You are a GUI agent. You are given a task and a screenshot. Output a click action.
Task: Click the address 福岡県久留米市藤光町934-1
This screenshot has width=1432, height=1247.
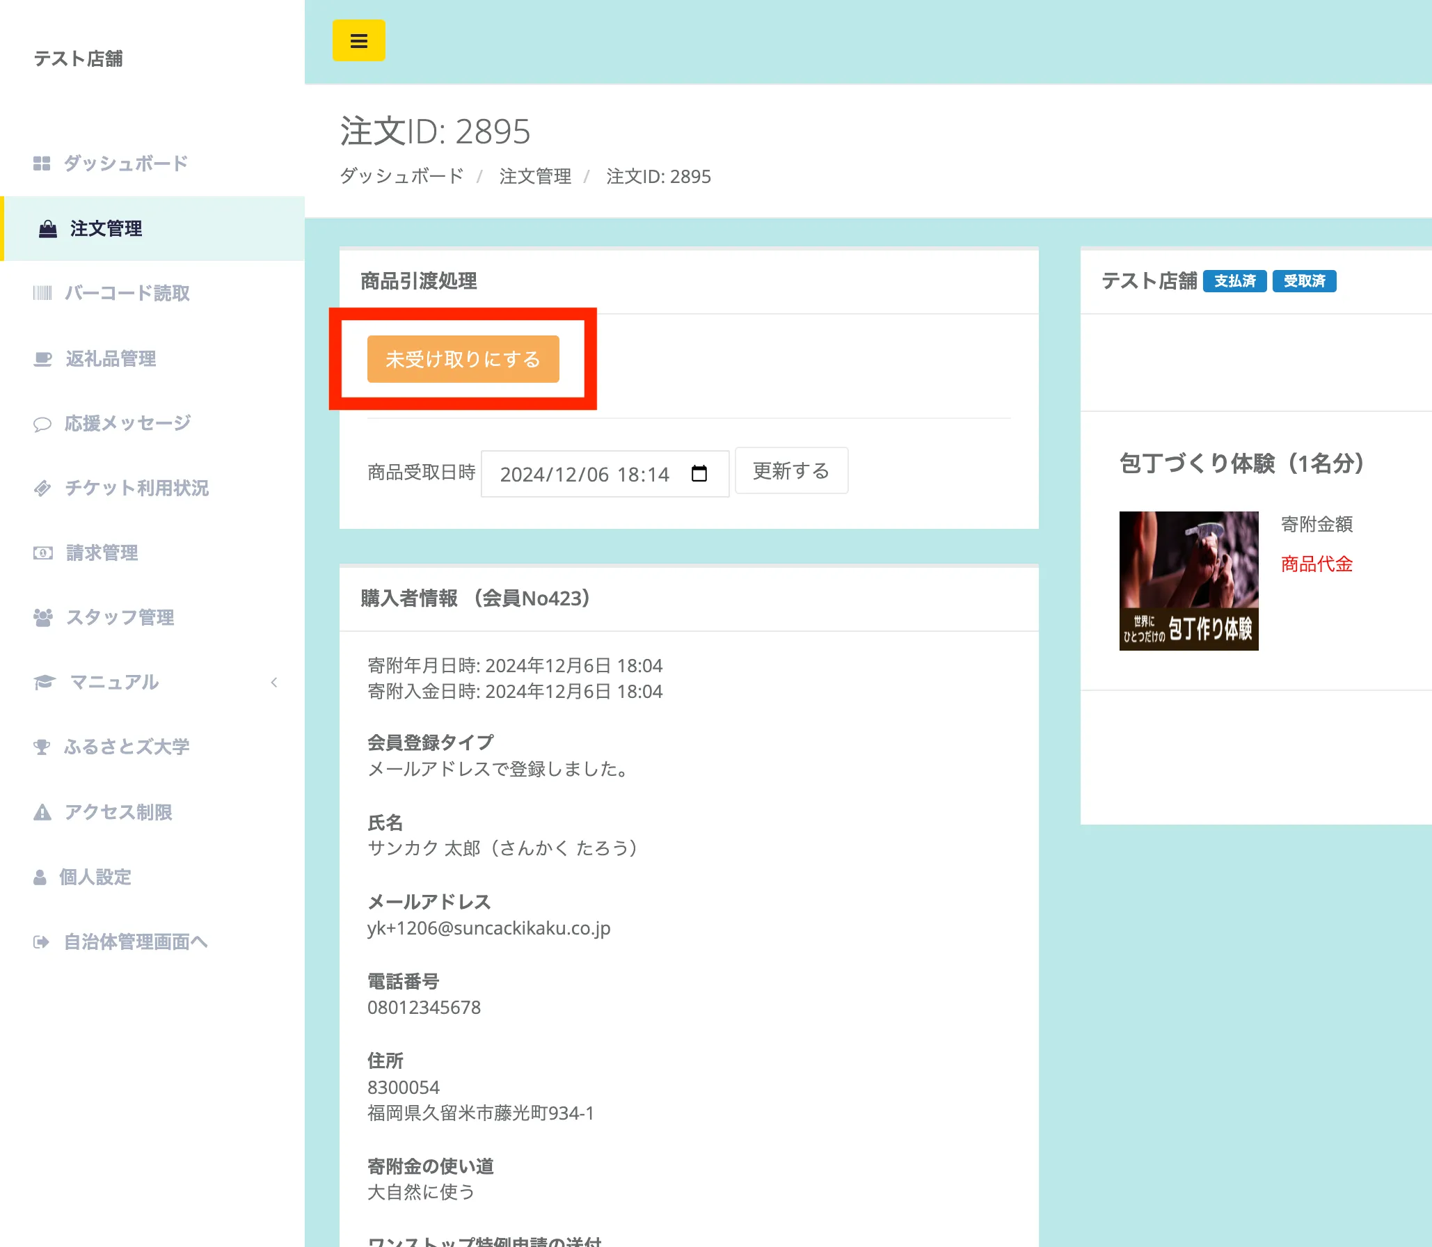pyautogui.click(x=481, y=1113)
